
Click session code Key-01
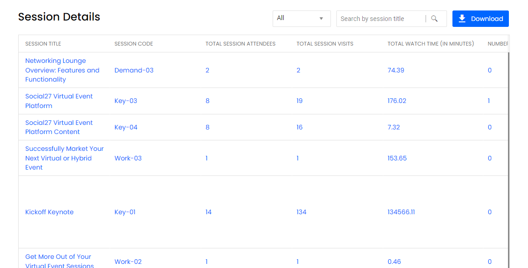pyautogui.click(x=125, y=212)
